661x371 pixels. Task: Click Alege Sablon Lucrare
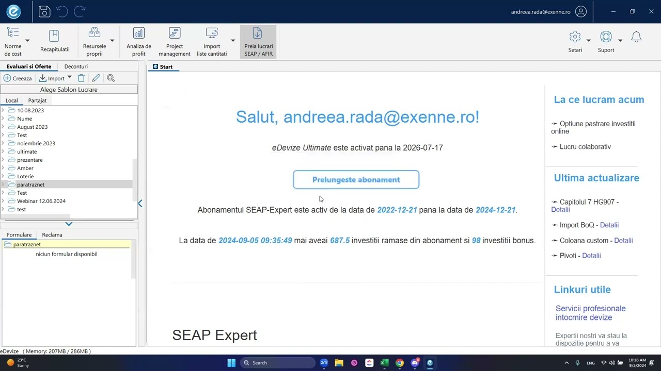click(x=69, y=90)
